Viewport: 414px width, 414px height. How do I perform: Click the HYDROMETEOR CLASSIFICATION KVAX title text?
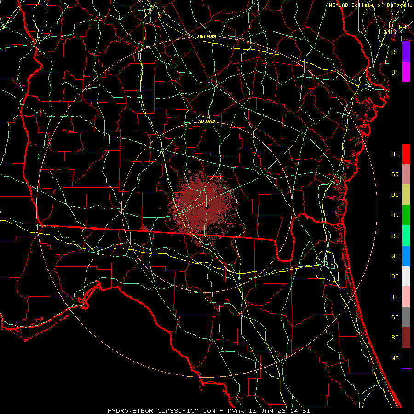pyautogui.click(x=209, y=411)
